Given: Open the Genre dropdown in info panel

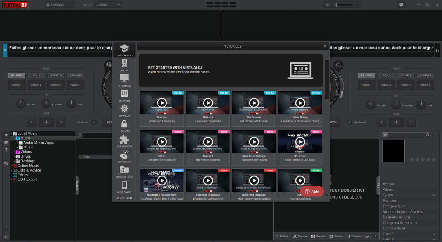Looking at the screenshot, I should 434,195.
